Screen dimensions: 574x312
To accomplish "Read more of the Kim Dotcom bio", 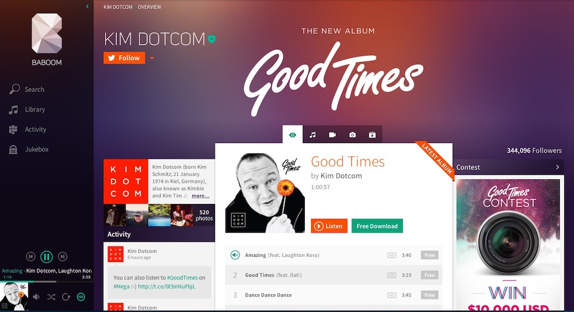I will [x=200, y=196].
